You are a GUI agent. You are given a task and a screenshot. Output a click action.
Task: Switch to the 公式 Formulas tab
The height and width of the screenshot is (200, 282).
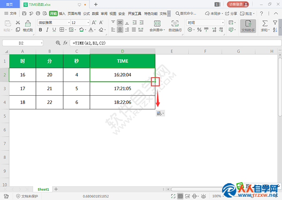[x=86, y=13]
